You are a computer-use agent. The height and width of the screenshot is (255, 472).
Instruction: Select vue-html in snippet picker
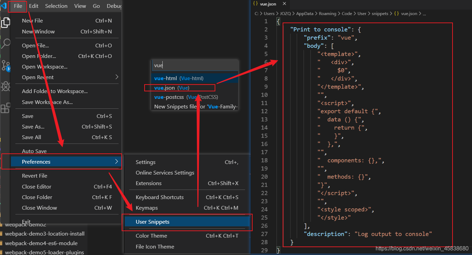(195, 78)
